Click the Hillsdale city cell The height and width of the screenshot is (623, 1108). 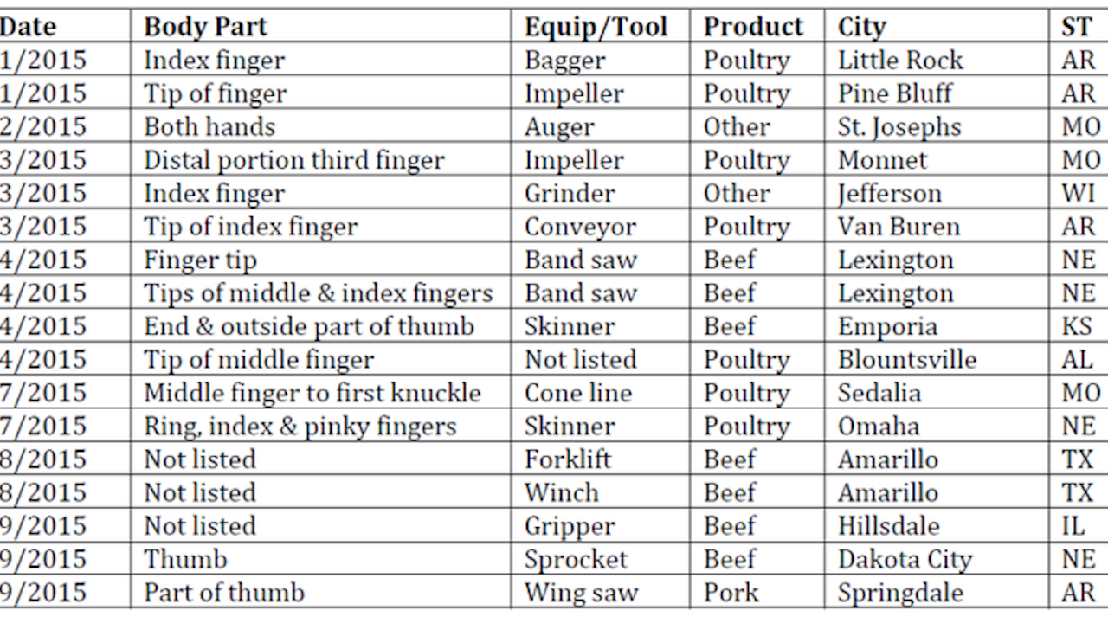(888, 526)
